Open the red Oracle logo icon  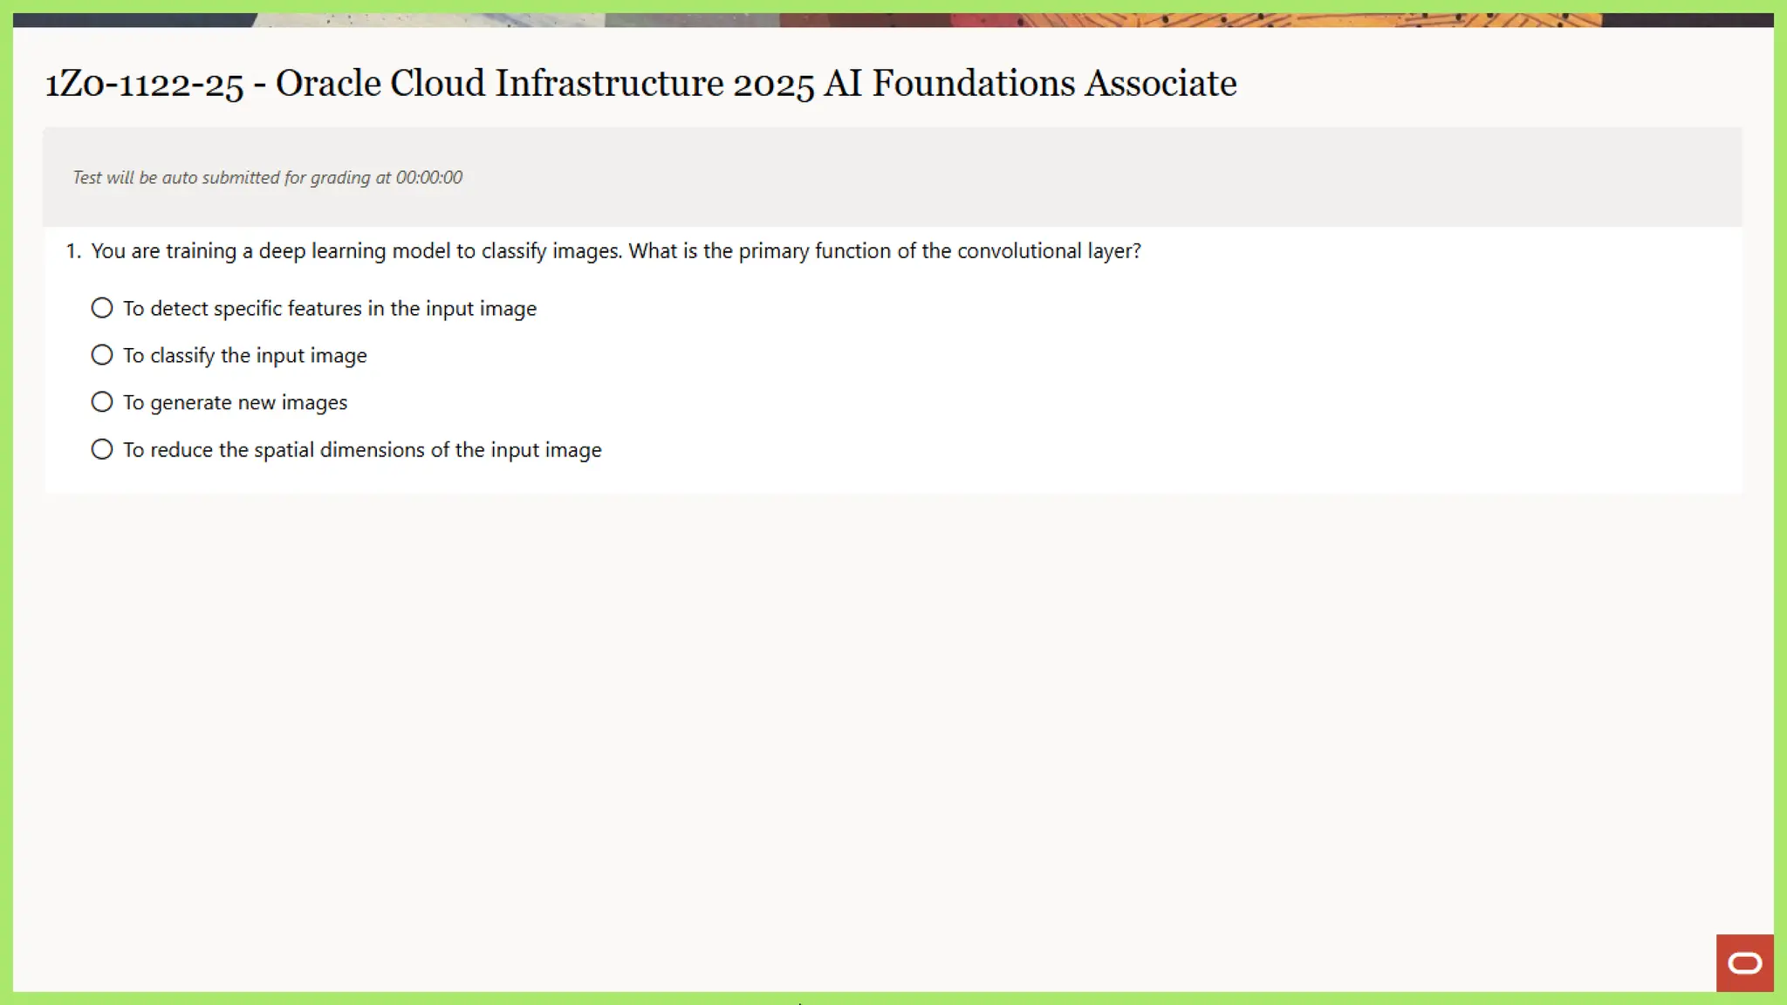click(x=1744, y=962)
